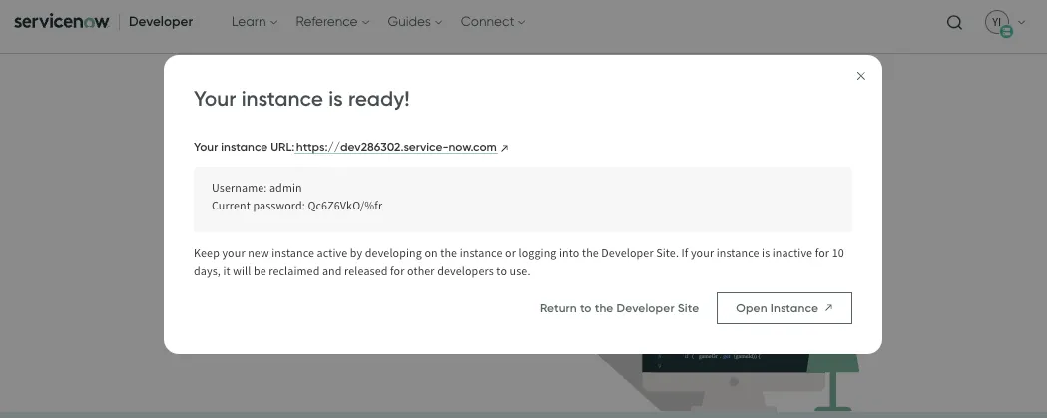Click the Open Instance button
Screen dimensions: 1047x418
784,308
